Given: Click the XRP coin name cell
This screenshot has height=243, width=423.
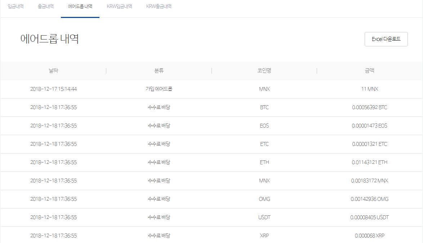Looking at the screenshot, I should [x=264, y=235].
